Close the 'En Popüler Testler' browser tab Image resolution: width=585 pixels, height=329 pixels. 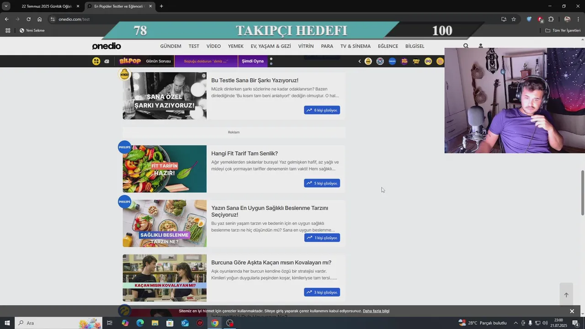point(150,6)
